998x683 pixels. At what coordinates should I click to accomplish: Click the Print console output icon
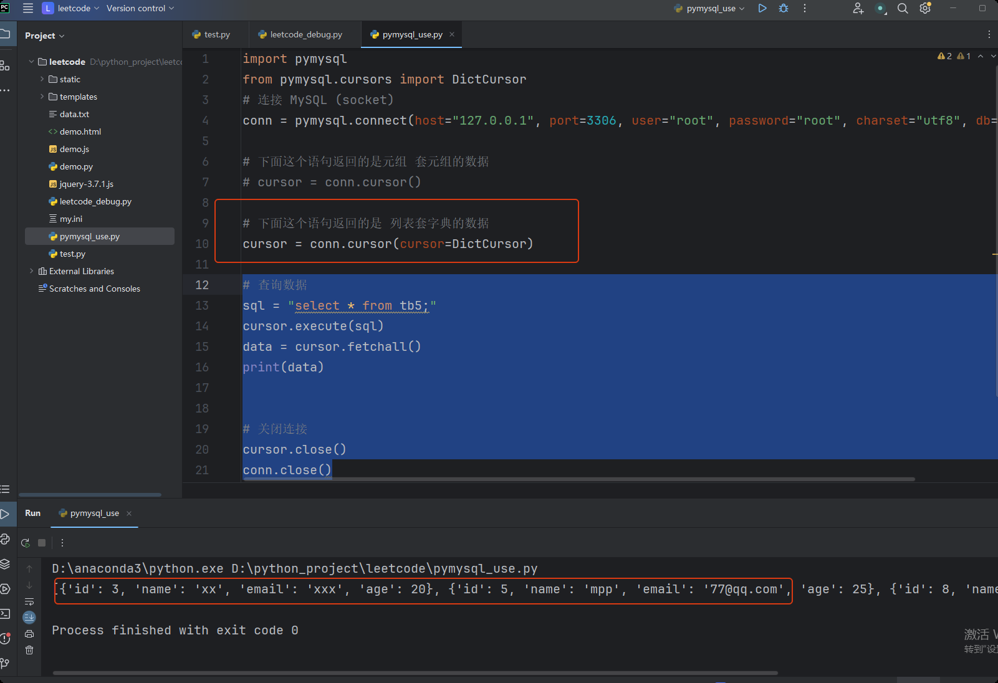pos(29,634)
